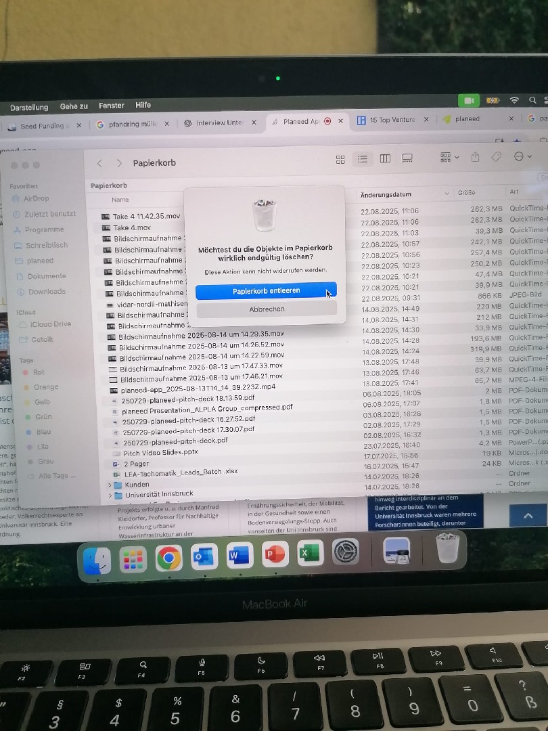Click the blue scroll-to-top arrow on the webpage
The image size is (548, 731).
click(x=528, y=516)
